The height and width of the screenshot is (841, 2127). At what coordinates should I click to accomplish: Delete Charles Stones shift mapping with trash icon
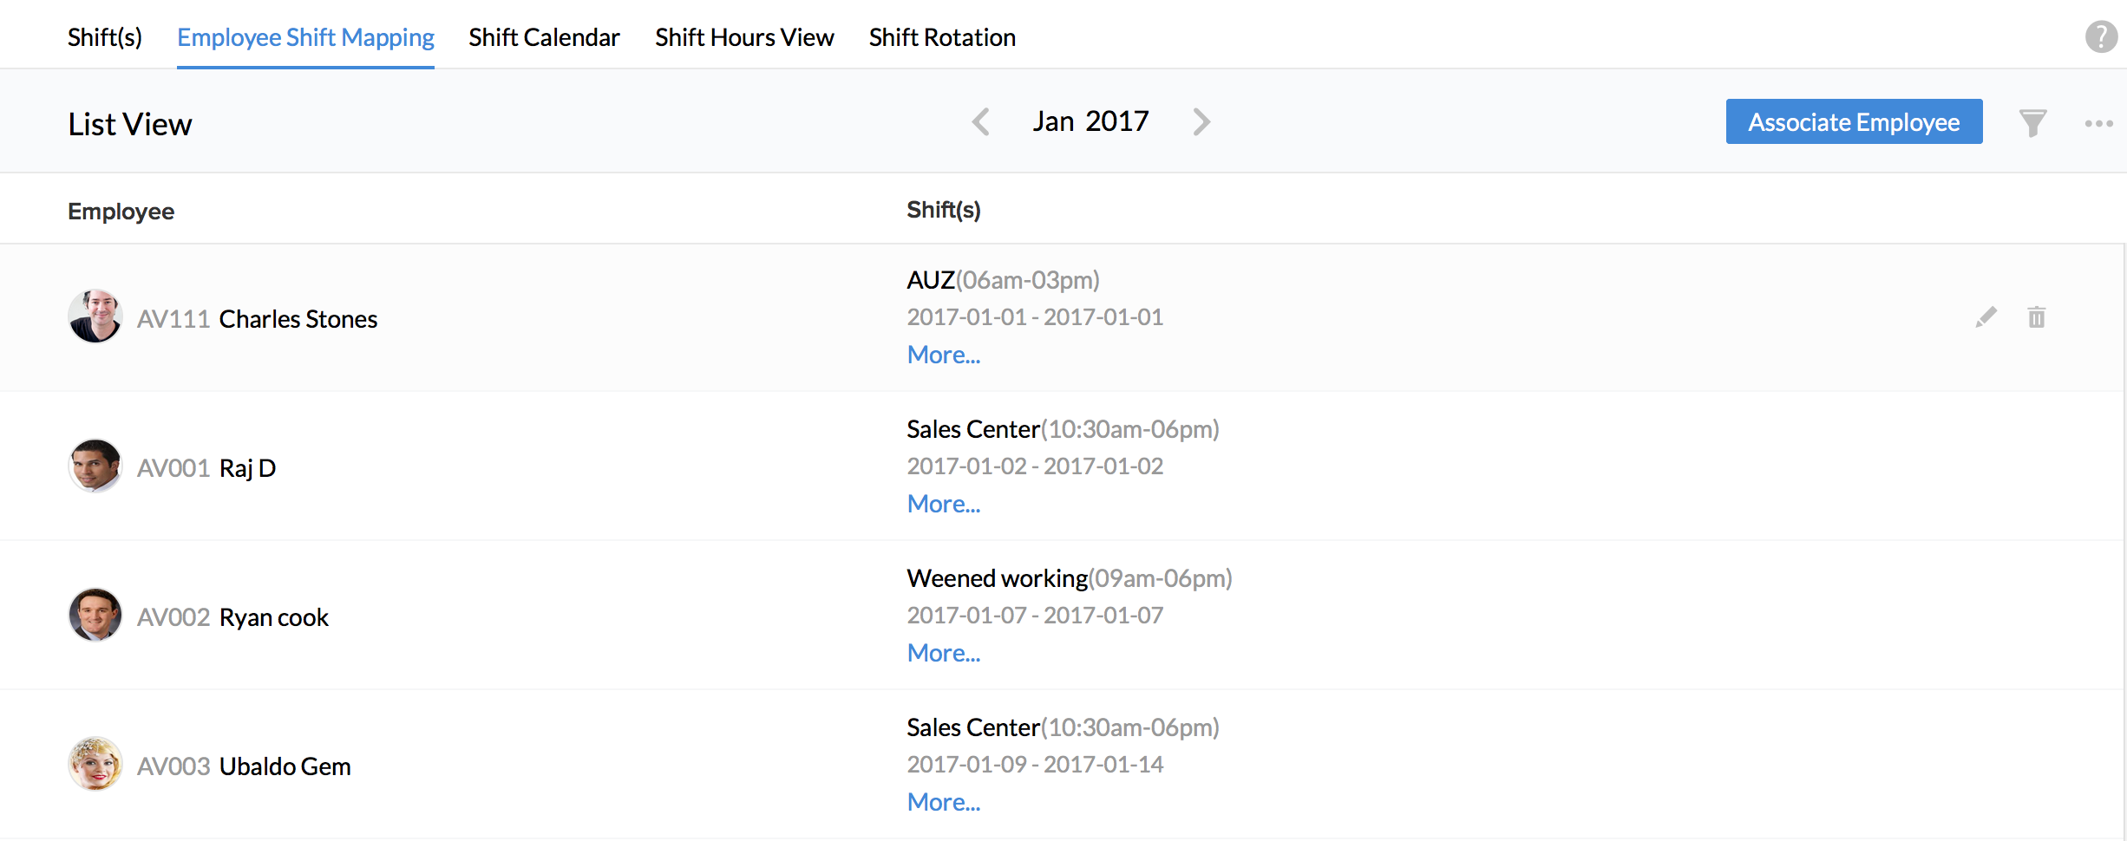pos(2037,317)
